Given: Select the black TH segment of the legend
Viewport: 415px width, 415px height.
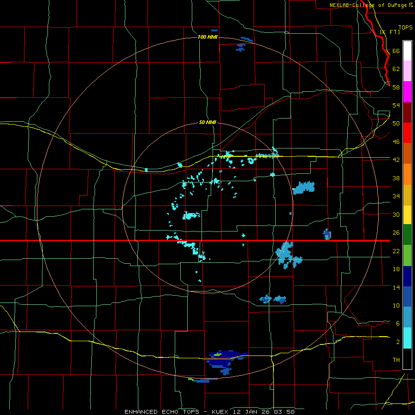Looking at the screenshot, I should click(x=407, y=359).
